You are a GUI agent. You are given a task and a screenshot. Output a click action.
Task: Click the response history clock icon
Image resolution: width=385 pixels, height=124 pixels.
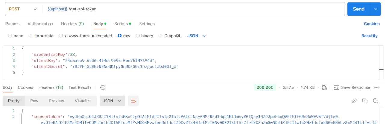(x=103, y=87)
